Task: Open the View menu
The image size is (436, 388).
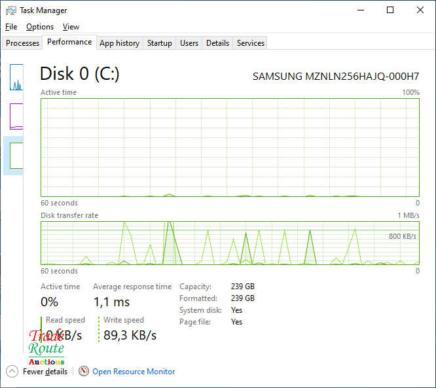Action: tap(71, 27)
